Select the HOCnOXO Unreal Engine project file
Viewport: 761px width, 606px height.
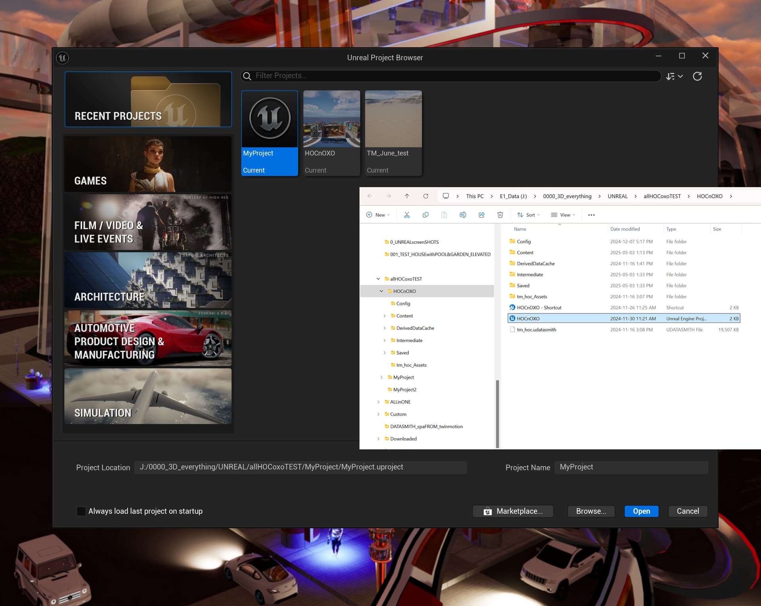624,318
